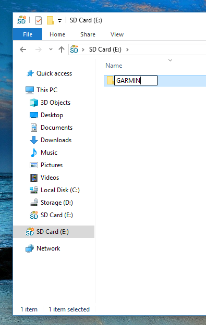This screenshot has width=206, height=325.
Task: Click the Documents page icon
Action: pyautogui.click(x=34, y=128)
